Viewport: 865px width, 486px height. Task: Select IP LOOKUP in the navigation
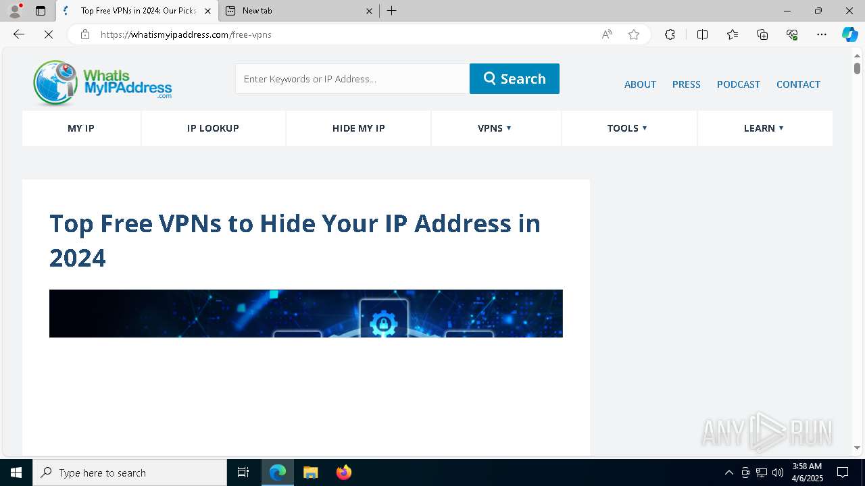pos(213,128)
